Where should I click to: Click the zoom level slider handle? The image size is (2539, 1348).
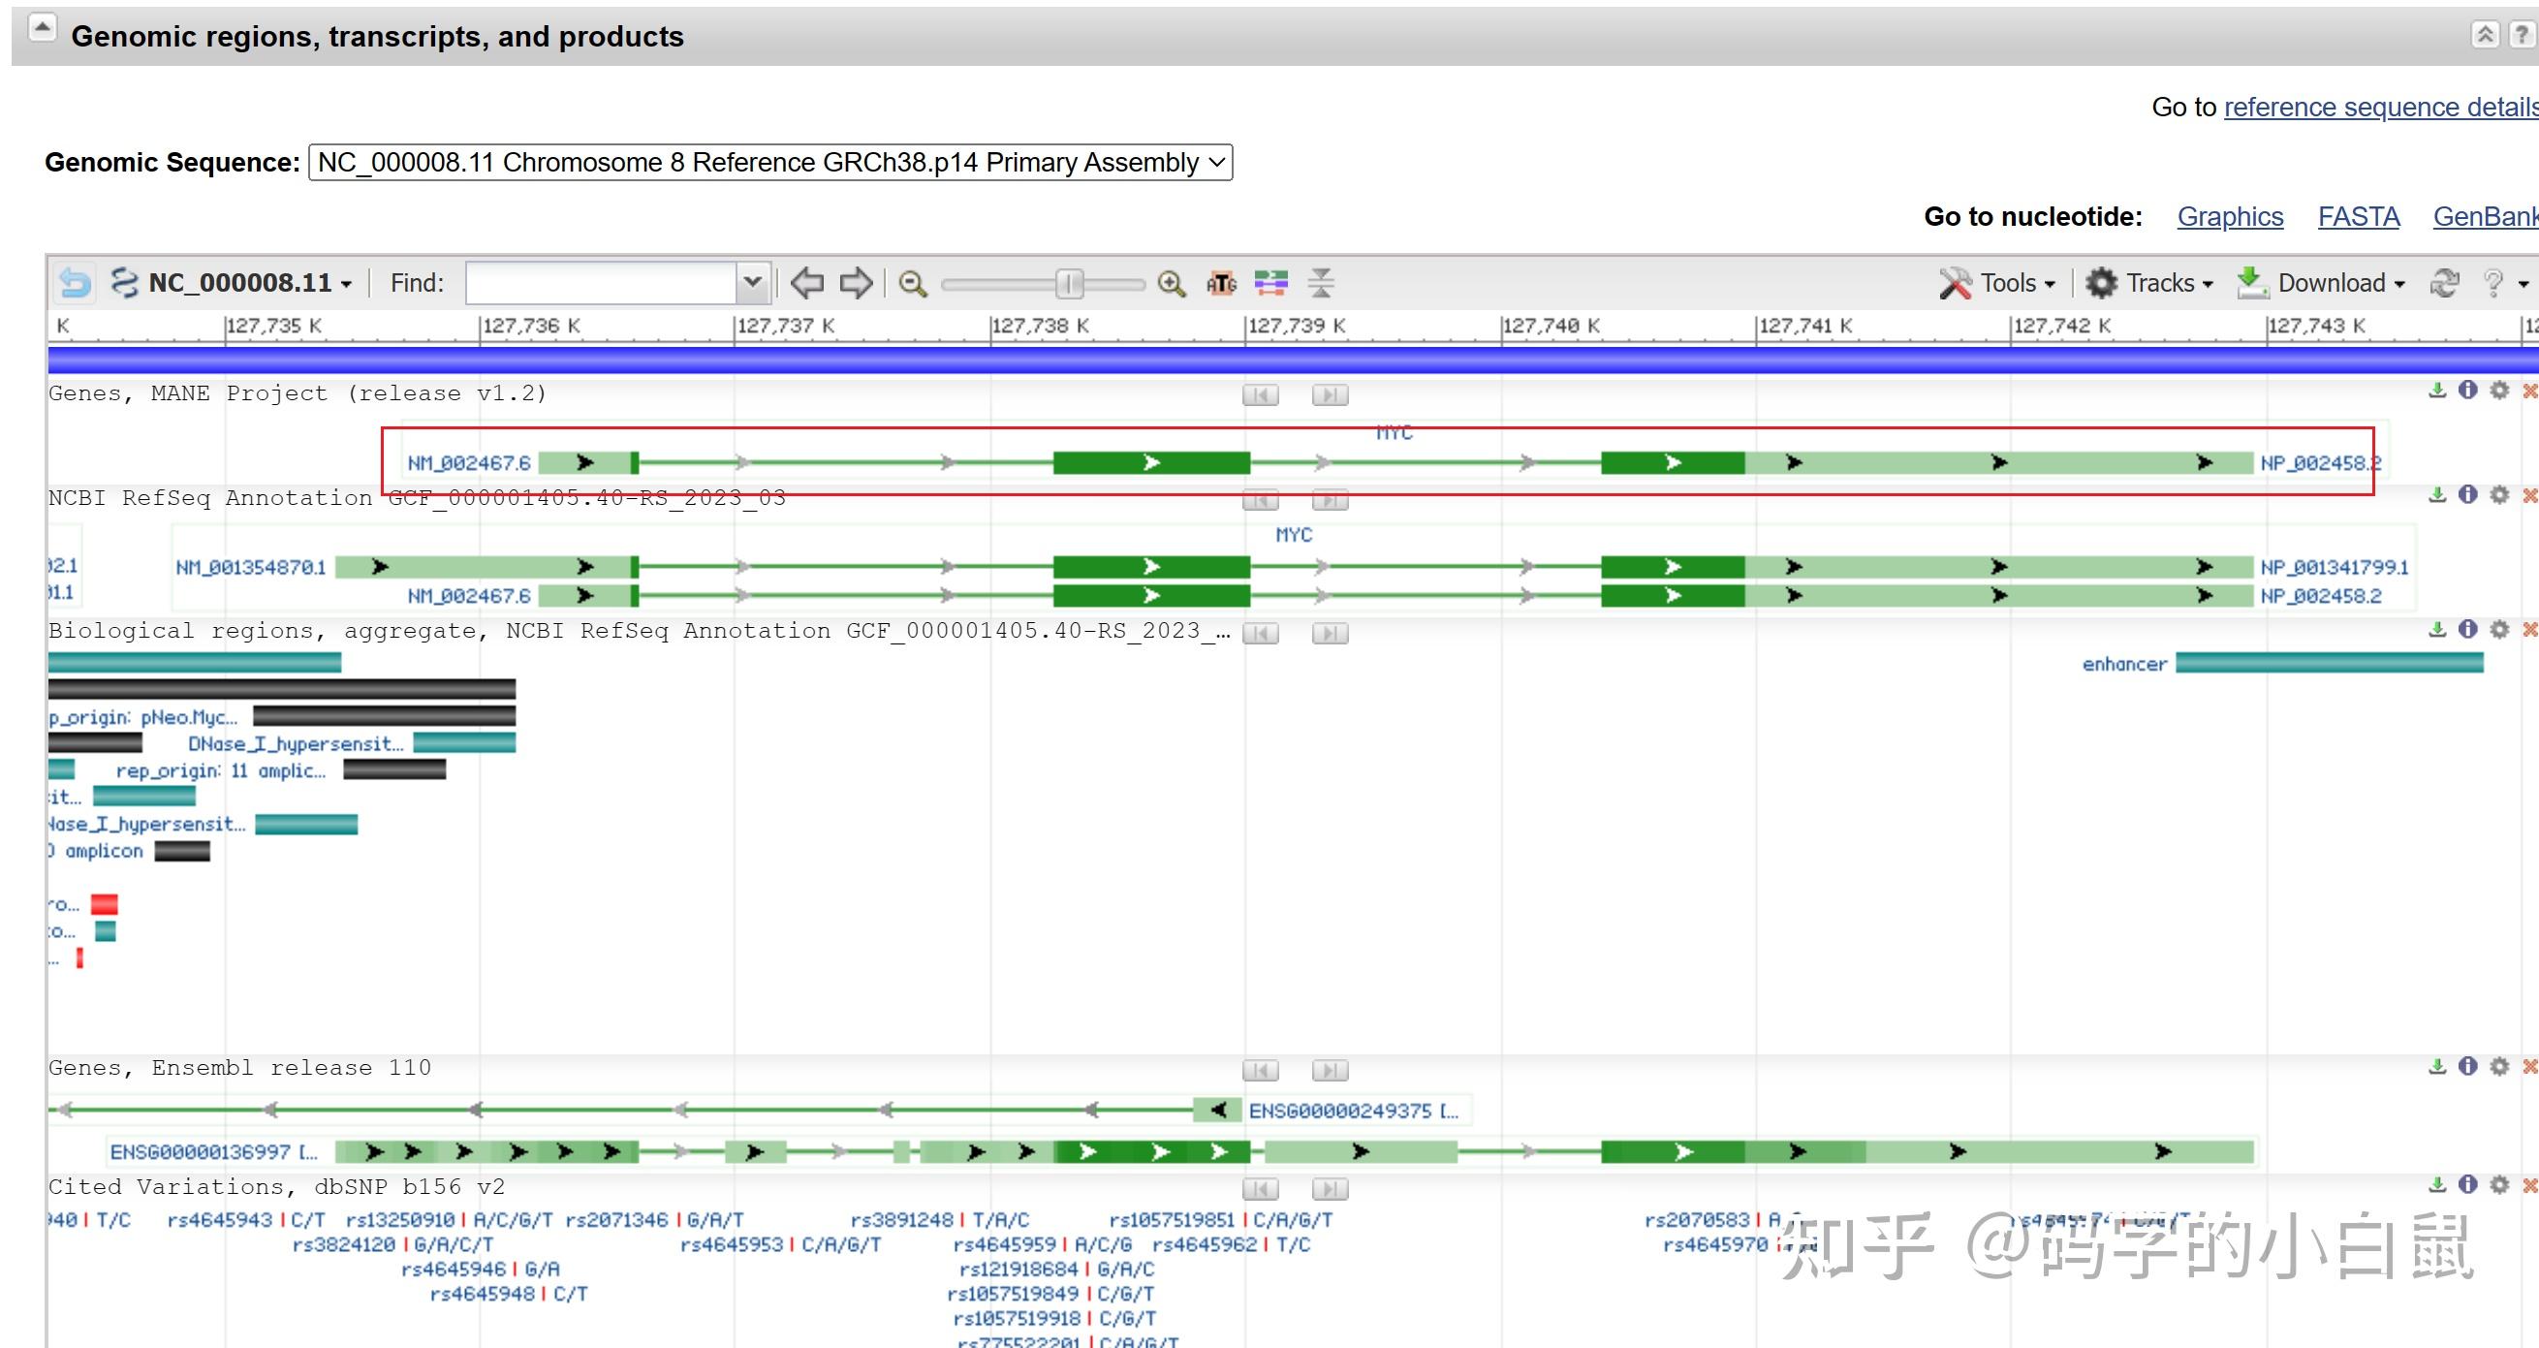1069,284
